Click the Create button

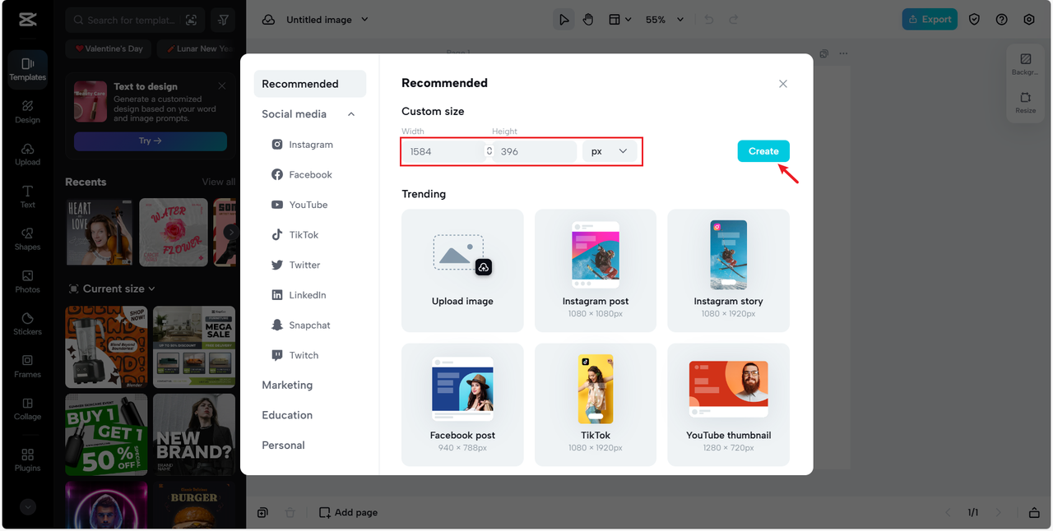click(763, 151)
